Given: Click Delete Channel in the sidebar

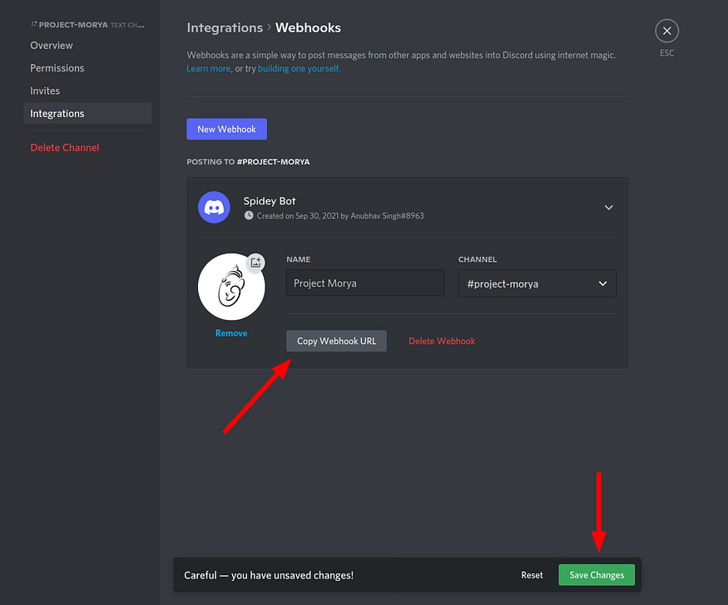Looking at the screenshot, I should (x=65, y=147).
